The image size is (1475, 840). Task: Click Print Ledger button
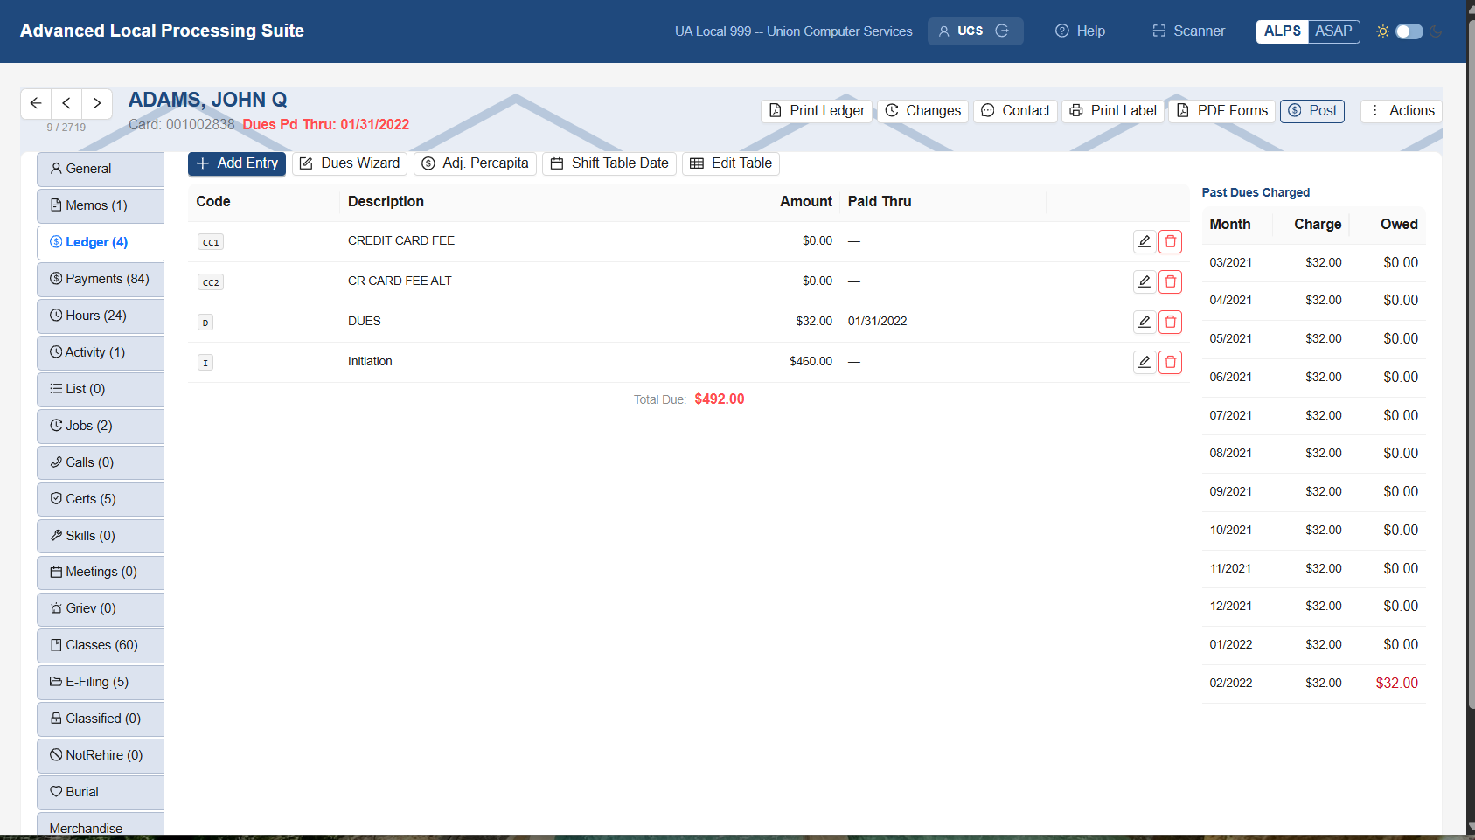(x=817, y=111)
